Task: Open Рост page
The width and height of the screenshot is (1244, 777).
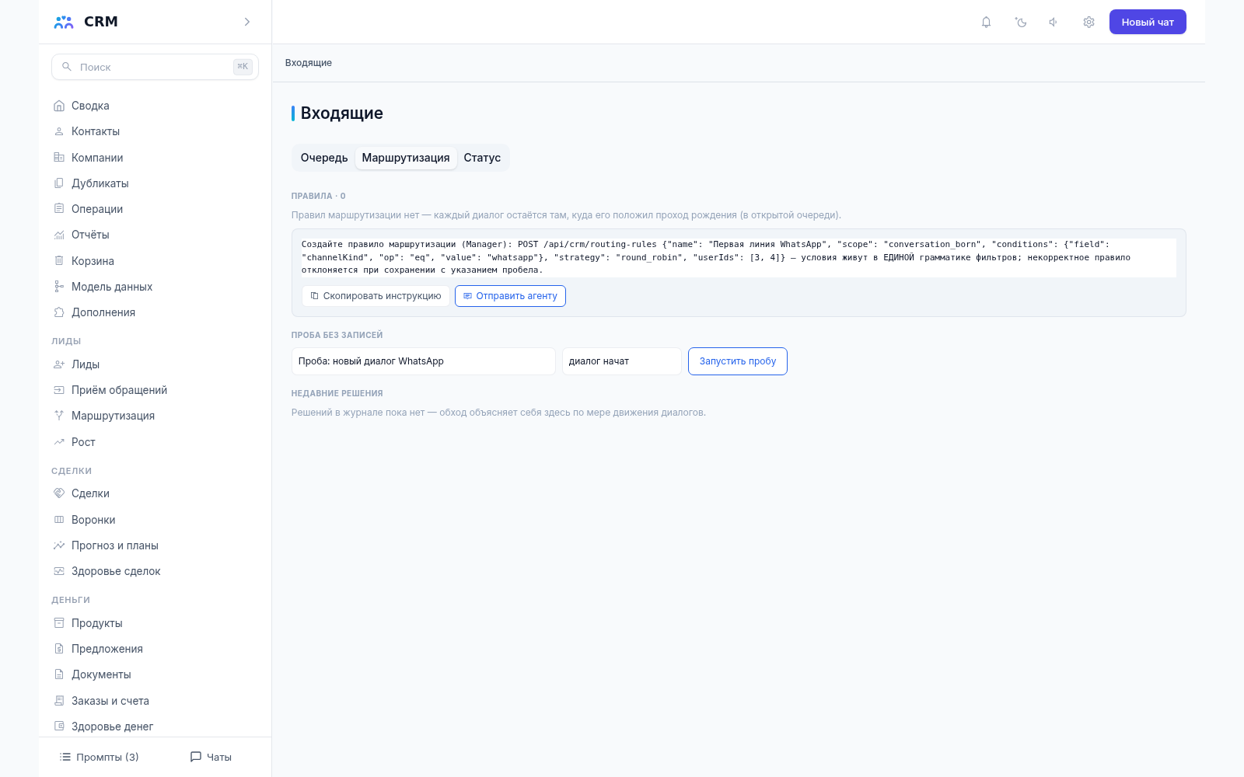Action: pyautogui.click(x=155, y=442)
